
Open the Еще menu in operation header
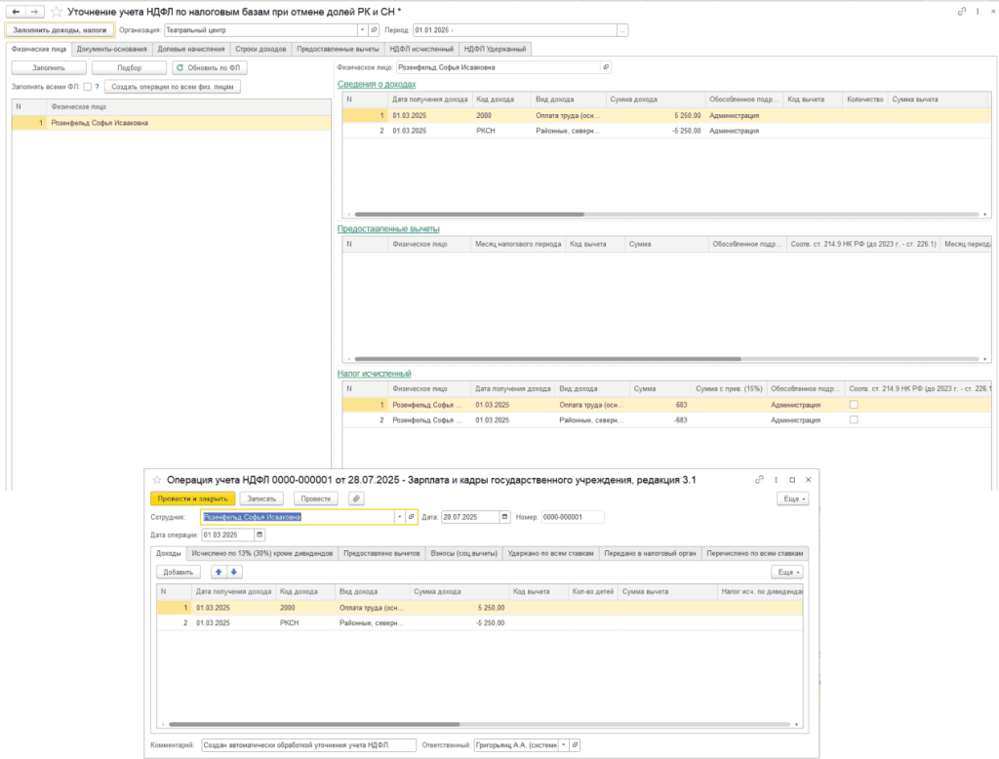click(791, 499)
